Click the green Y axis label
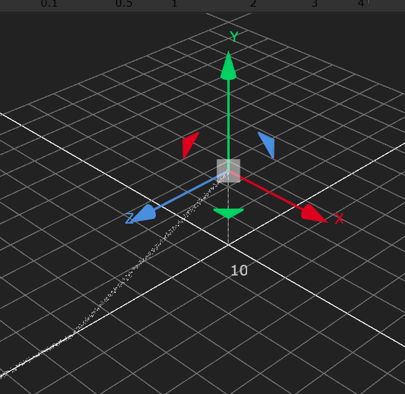 tap(234, 37)
